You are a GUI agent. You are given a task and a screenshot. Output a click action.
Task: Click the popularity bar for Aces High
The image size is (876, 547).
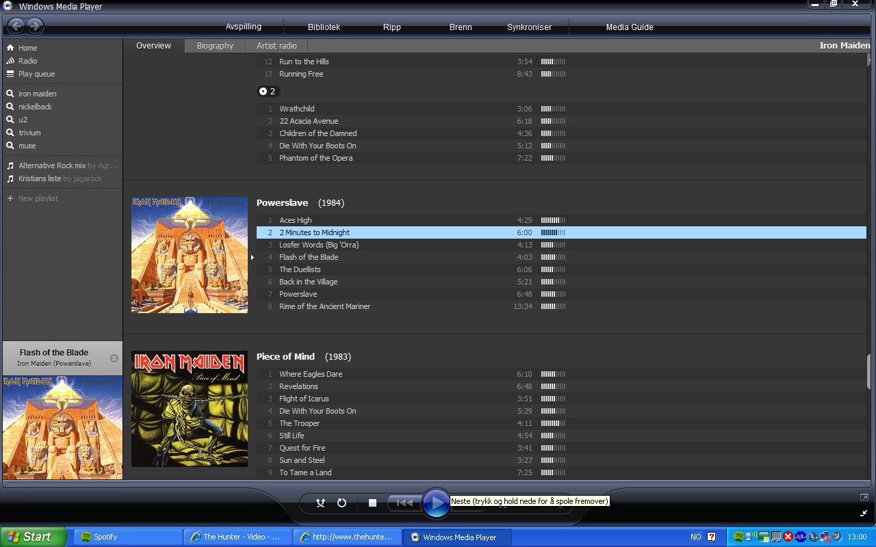(x=553, y=220)
